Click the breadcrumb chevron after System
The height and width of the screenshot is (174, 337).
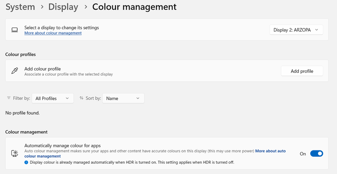coord(42,7)
